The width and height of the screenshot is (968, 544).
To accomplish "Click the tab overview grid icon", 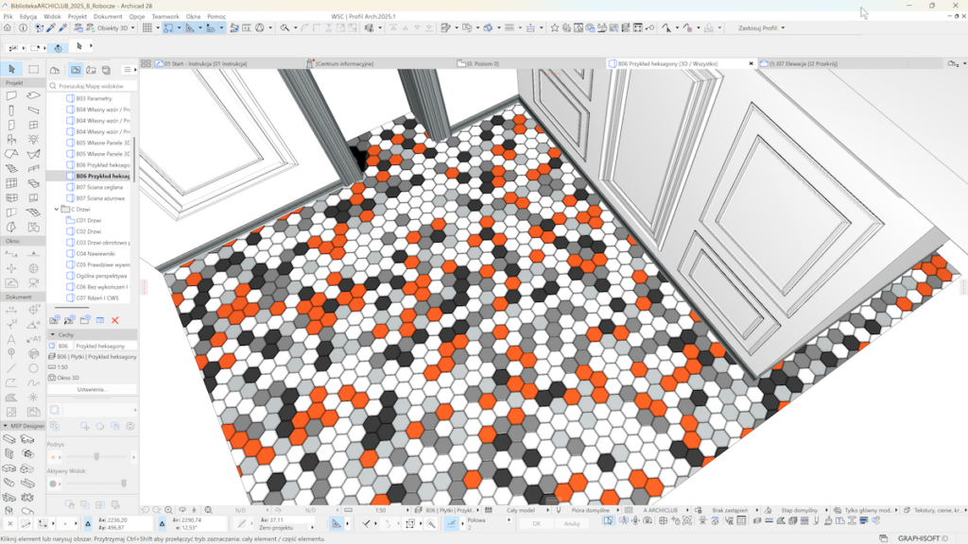I will coord(146,63).
